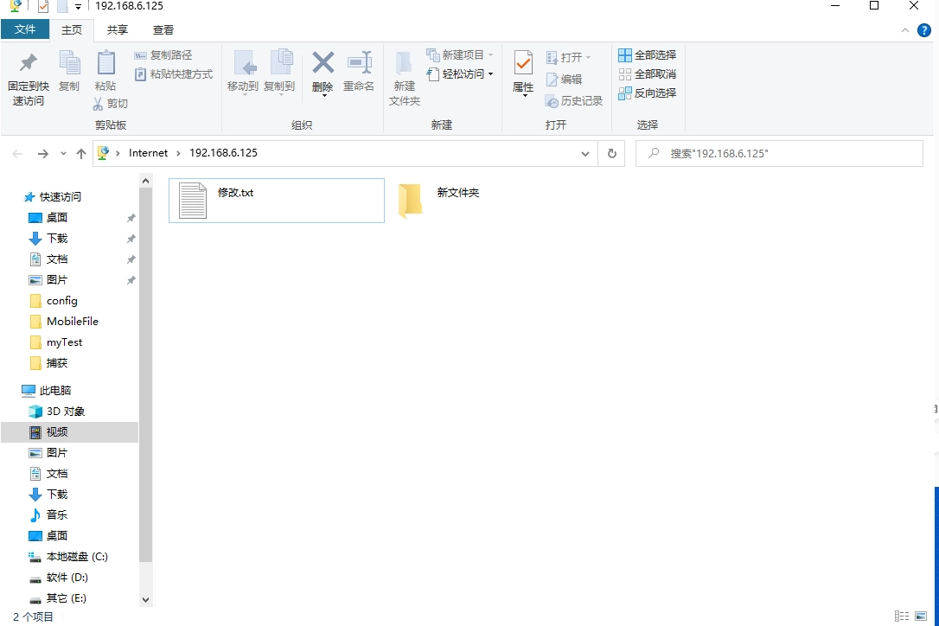This screenshot has height=626, width=939.
Task: Click the refresh icon in address bar
Action: (x=611, y=153)
